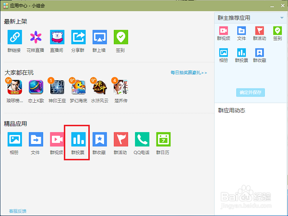Open the 每日抽奖赢豪礼 link
This screenshot has width=288, height=216.
point(189,73)
